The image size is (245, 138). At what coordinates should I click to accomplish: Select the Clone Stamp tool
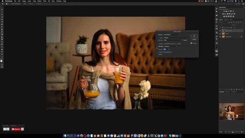pyautogui.click(x=2, y=29)
